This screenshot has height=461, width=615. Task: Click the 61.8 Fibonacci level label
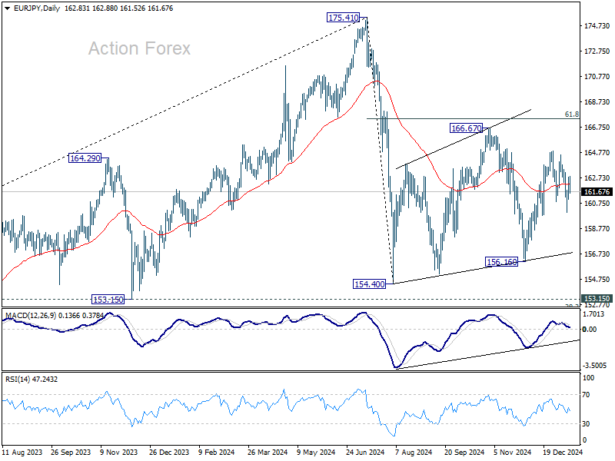570,114
